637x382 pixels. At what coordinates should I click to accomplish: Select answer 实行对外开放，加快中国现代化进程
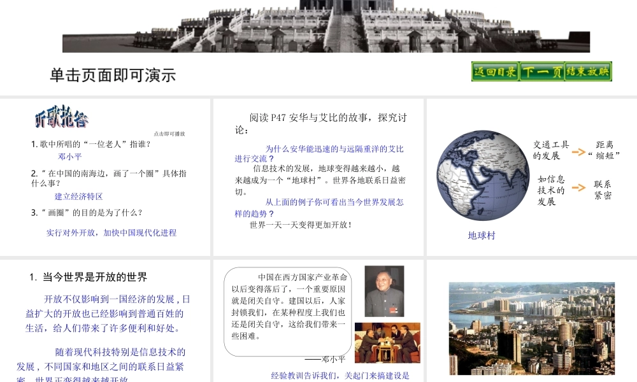[x=111, y=232]
